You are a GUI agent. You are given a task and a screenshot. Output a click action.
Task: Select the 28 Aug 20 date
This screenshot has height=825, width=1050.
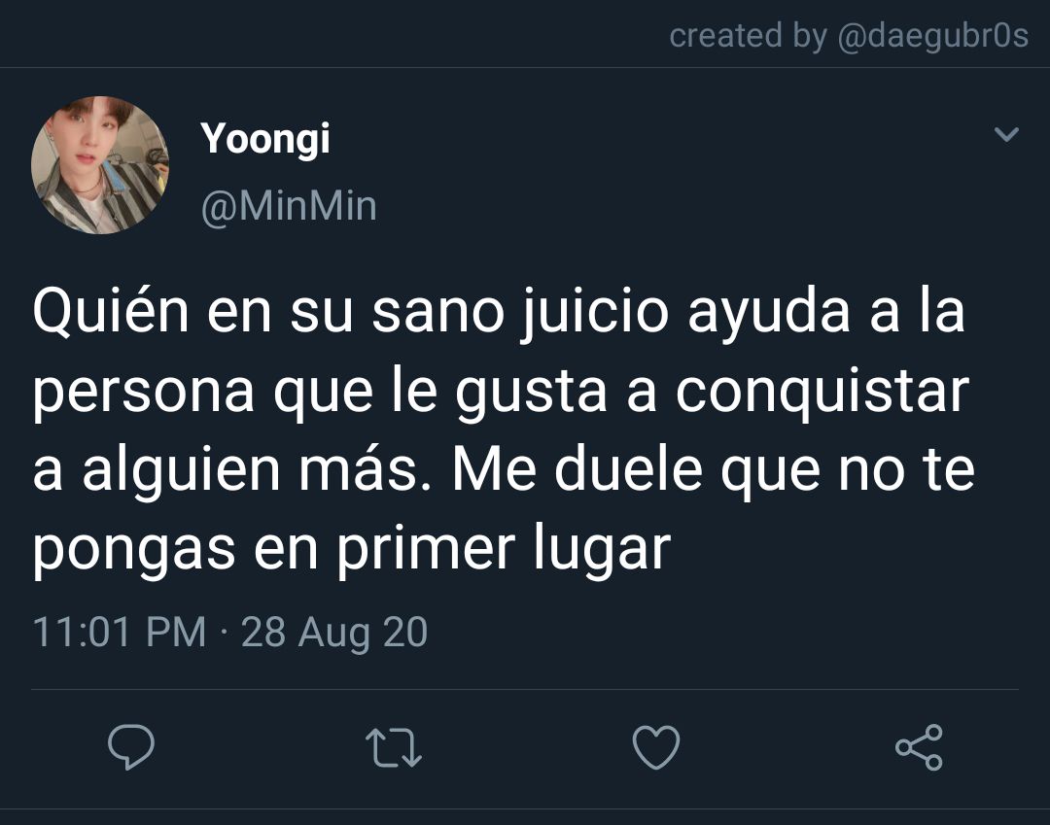pyautogui.click(x=334, y=633)
